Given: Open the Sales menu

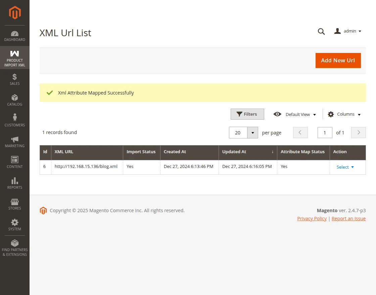Looking at the screenshot, I should (x=15, y=79).
